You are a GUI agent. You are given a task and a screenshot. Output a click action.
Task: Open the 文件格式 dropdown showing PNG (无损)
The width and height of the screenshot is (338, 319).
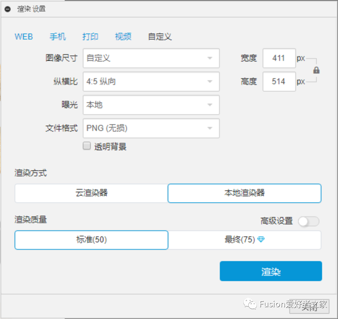(151, 128)
